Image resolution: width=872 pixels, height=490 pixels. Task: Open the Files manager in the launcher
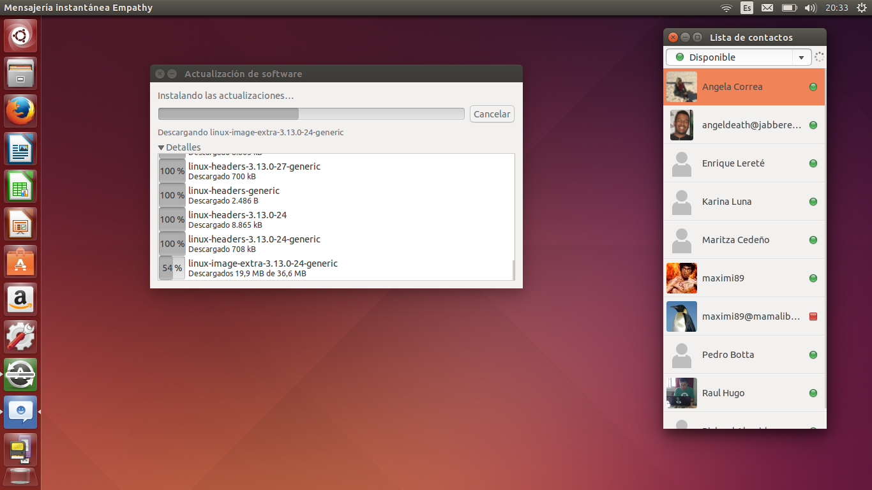[20, 73]
